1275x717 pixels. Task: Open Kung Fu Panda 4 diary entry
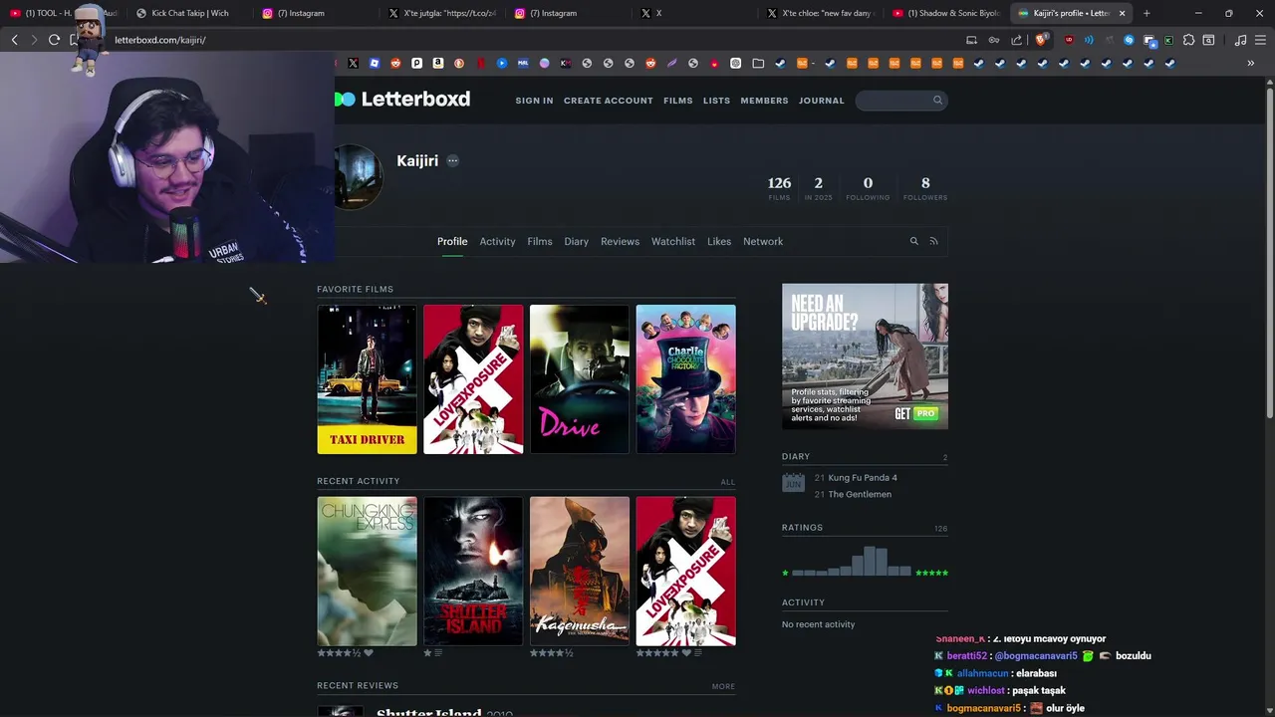click(863, 478)
